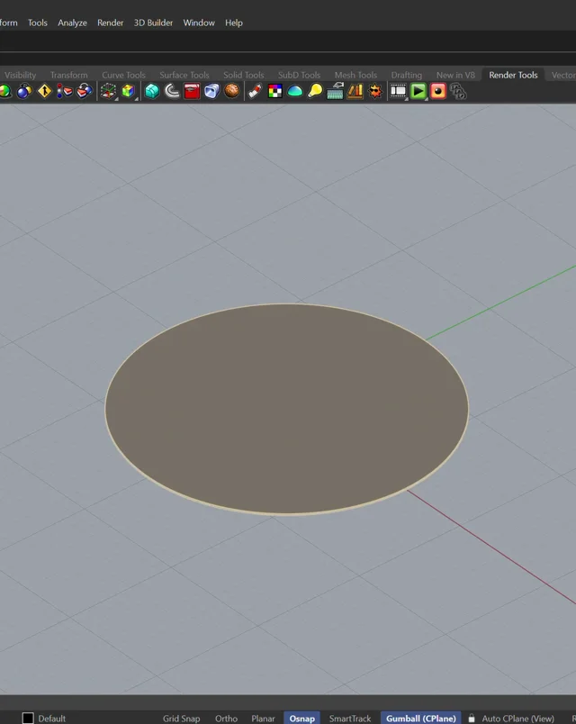Open Textures via the color checker icon
Viewport: 576px width, 724px height.
[x=275, y=92]
